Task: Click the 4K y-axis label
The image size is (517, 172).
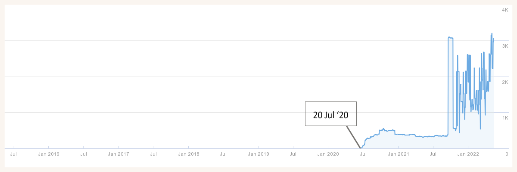Action: (505, 9)
